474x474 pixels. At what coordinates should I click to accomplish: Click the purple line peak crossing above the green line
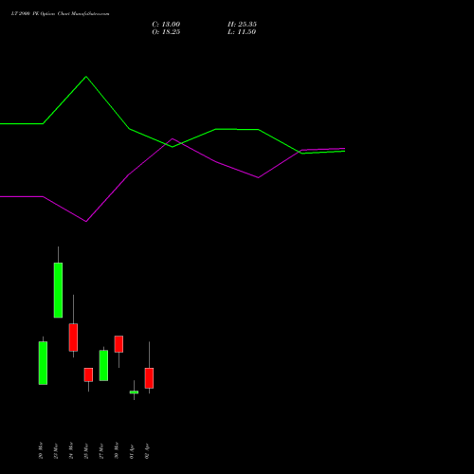click(173, 139)
